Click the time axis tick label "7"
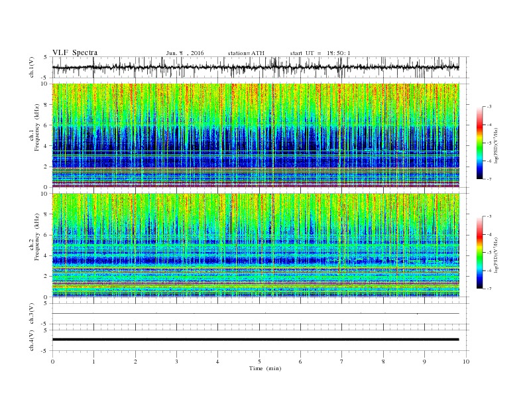The image size is (525, 406). (x=342, y=362)
